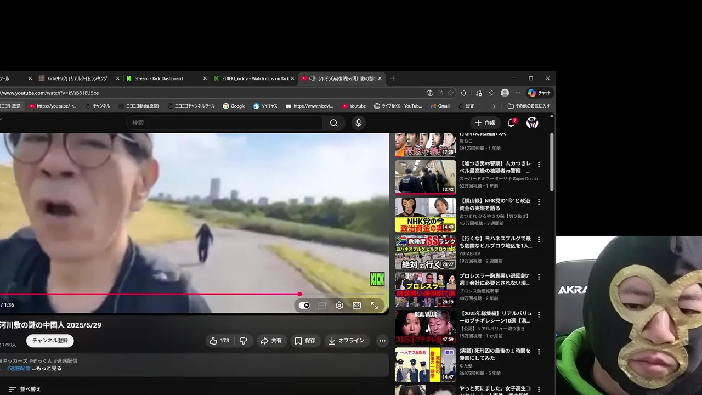
Task: Click the video progress bar scrubber handle
Action: click(299, 294)
